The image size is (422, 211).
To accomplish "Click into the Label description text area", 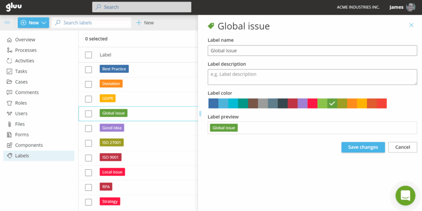I will tap(312, 77).
